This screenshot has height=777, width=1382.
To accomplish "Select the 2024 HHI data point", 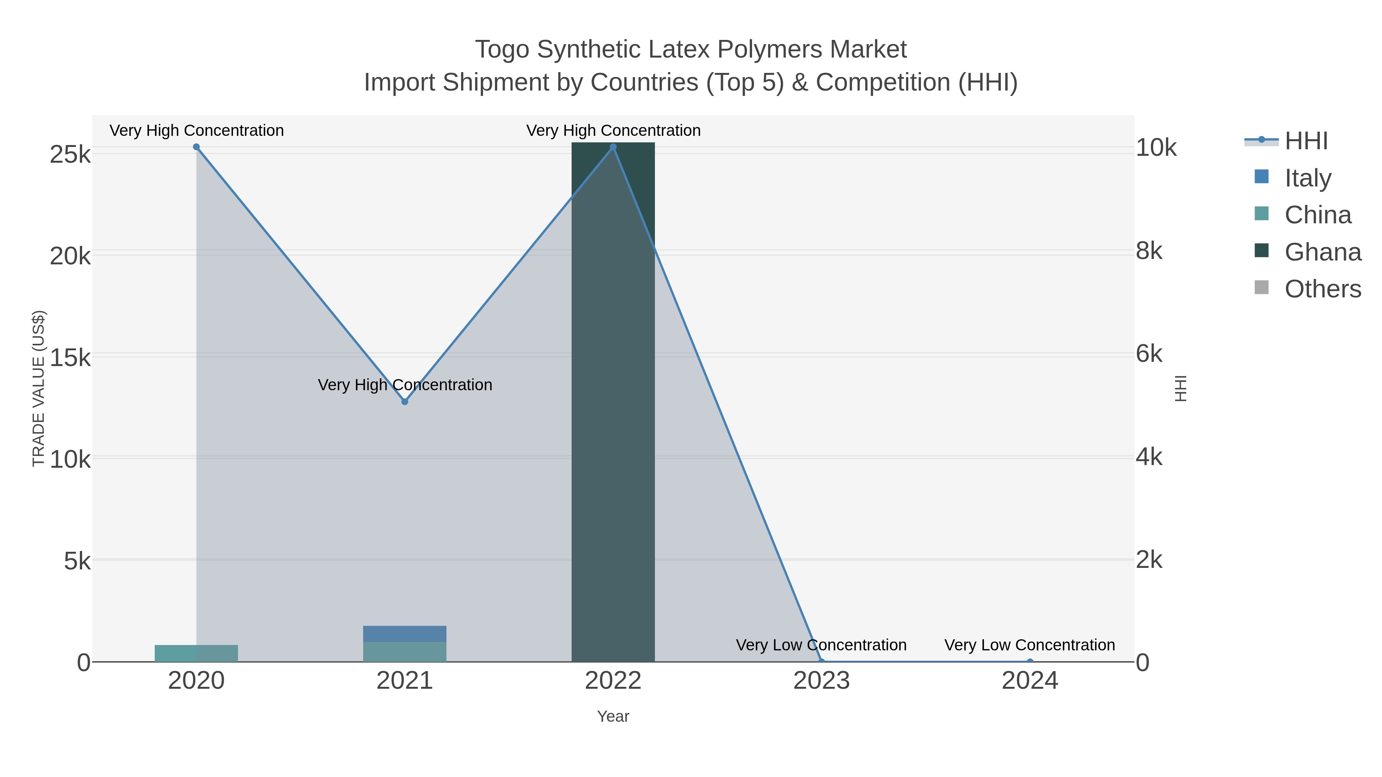I will 1030,662.
